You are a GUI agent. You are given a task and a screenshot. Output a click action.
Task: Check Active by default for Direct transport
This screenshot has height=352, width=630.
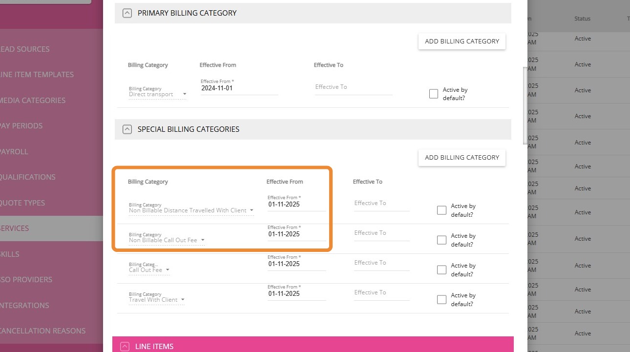point(434,94)
